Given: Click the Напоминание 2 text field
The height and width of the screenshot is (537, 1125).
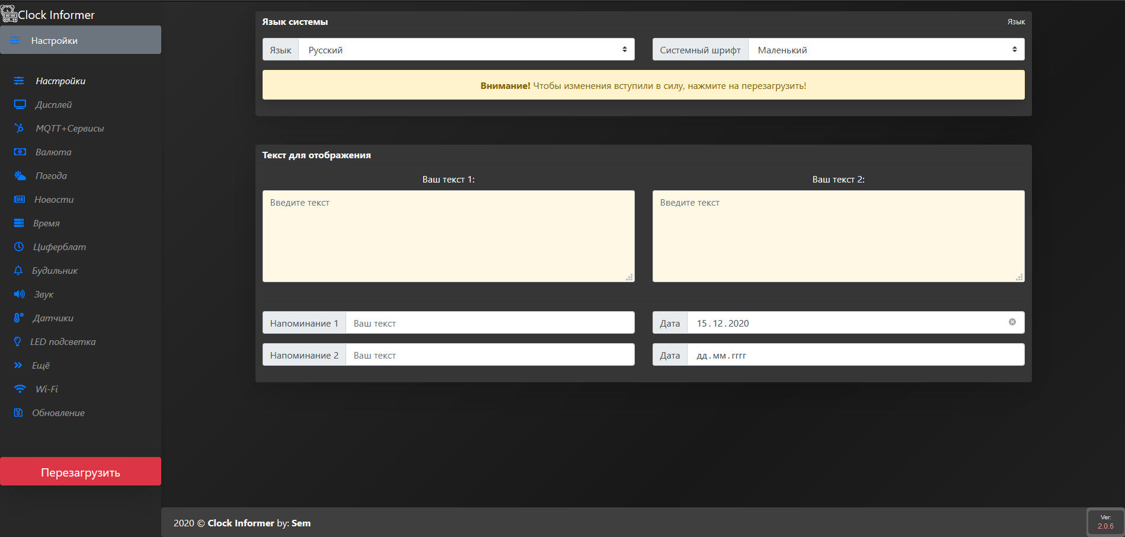Looking at the screenshot, I should (490, 355).
